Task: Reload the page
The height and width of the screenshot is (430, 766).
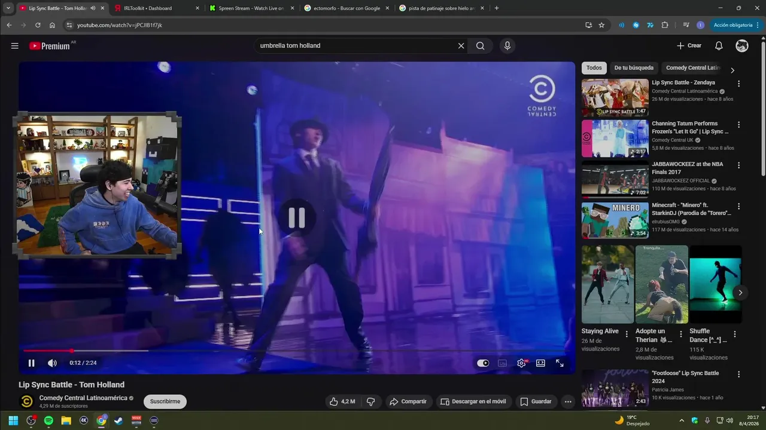Action: 38,25
